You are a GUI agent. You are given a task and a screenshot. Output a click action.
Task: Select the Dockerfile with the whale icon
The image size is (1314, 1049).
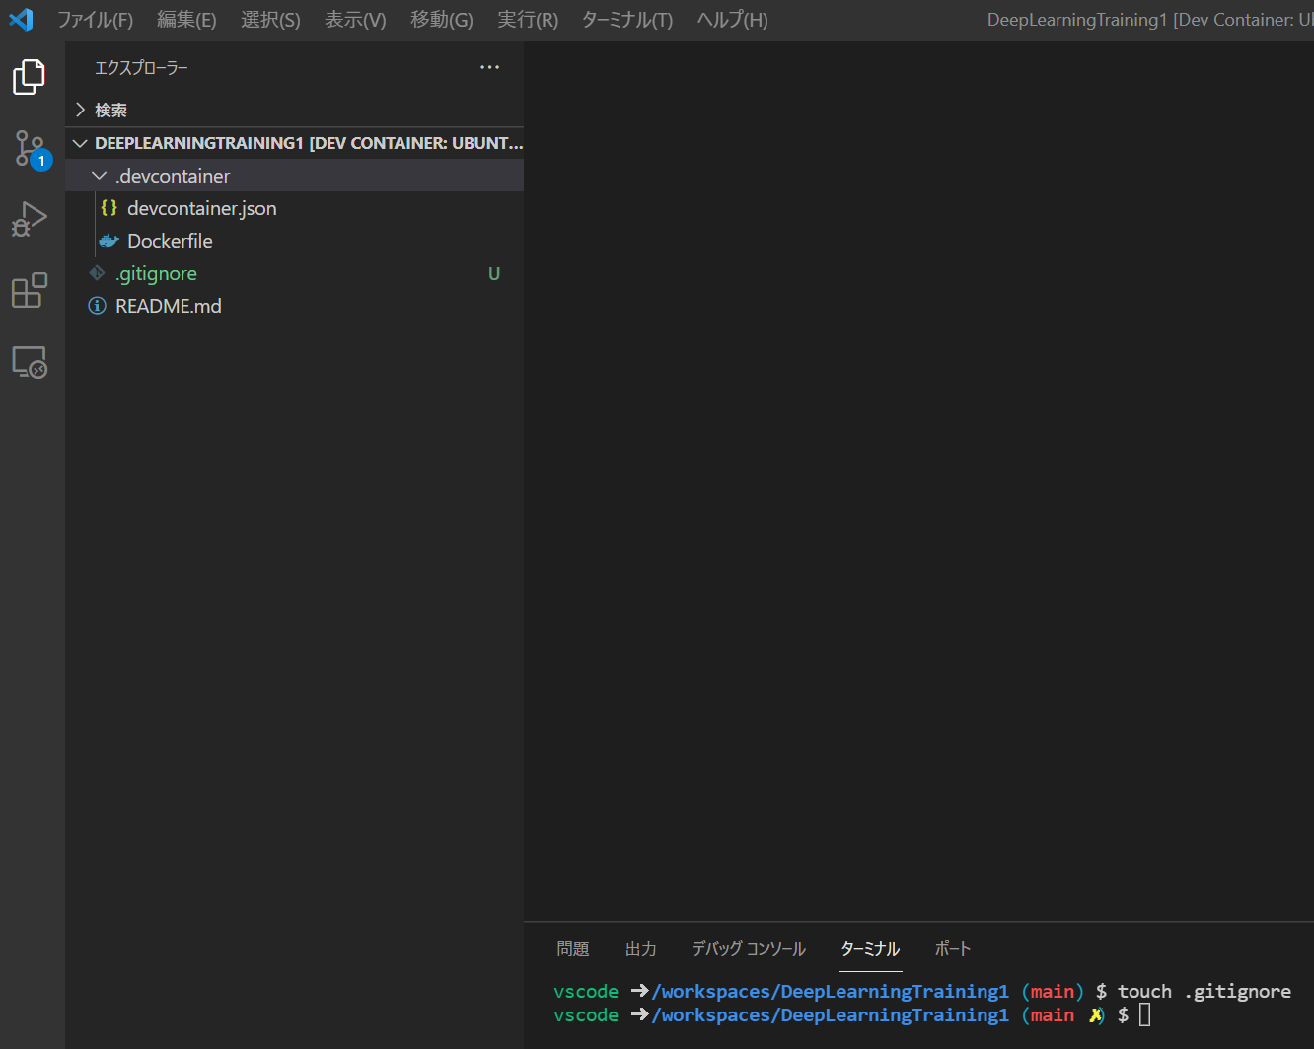tap(108, 240)
